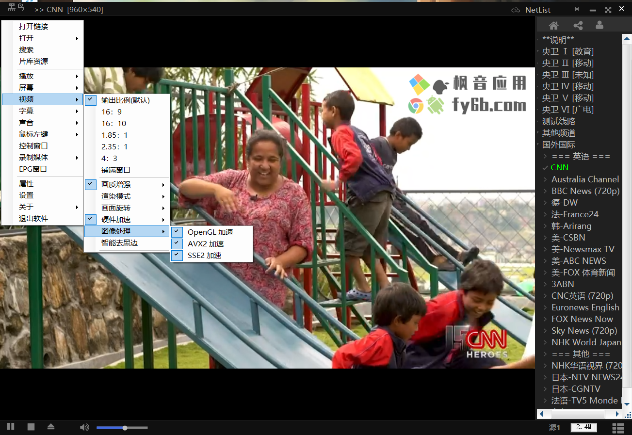The image size is (632, 435).
Task: Expand the 鼠标左键 submenu
Action: (x=43, y=134)
